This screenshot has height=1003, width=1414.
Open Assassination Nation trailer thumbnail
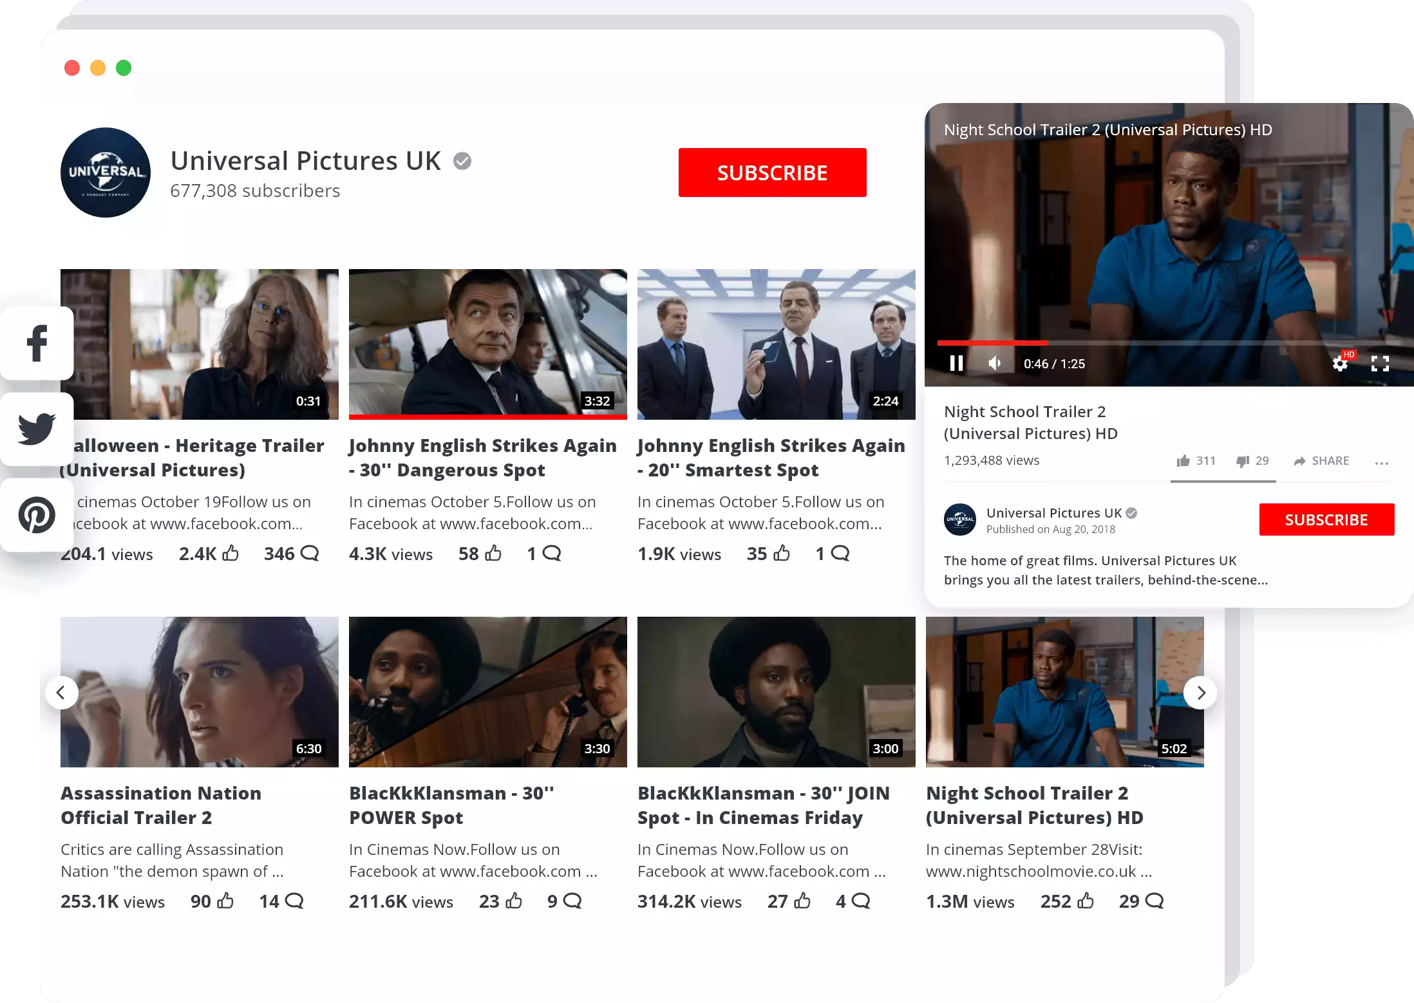point(200,692)
